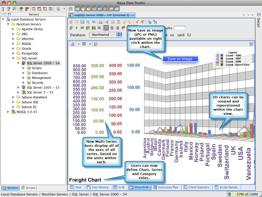Click the gray Stop execution square
This screenshot has height=197, width=262.
(99, 28)
